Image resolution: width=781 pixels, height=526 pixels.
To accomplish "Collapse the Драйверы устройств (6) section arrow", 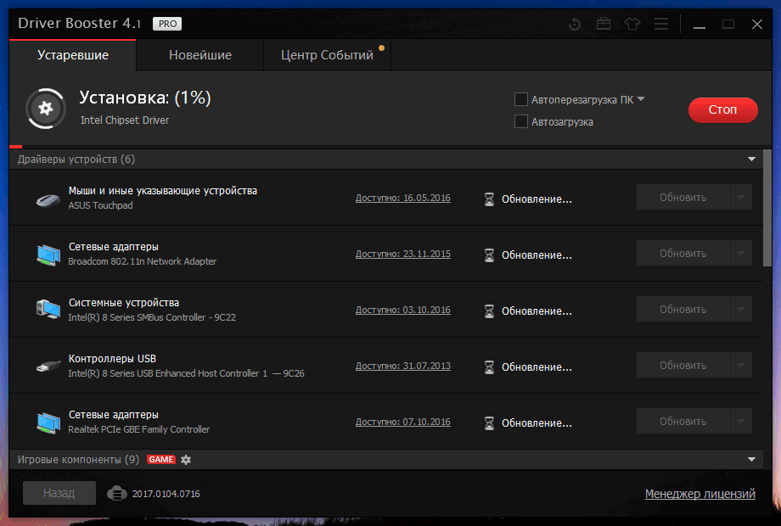I will pyautogui.click(x=751, y=159).
